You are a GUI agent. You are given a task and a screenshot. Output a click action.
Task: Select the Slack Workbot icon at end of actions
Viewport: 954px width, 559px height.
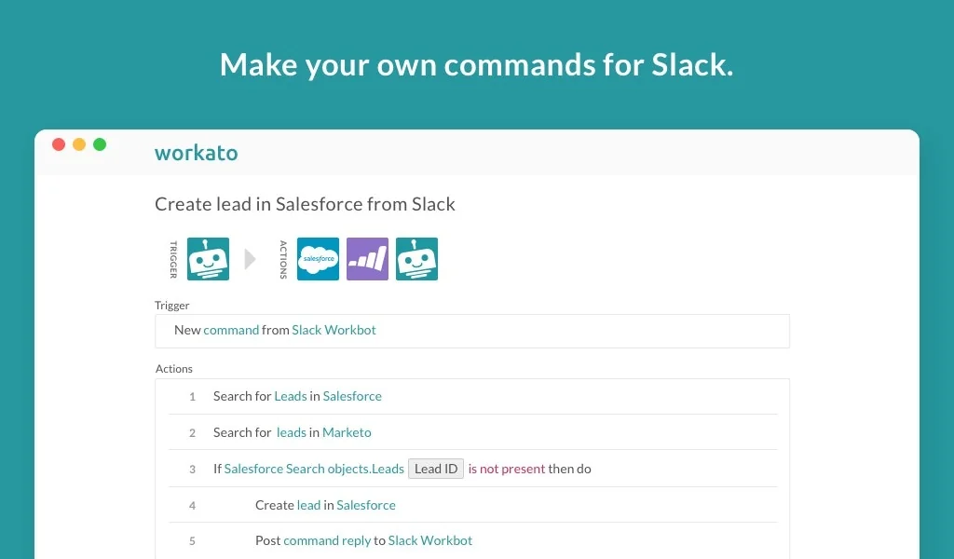coord(416,259)
